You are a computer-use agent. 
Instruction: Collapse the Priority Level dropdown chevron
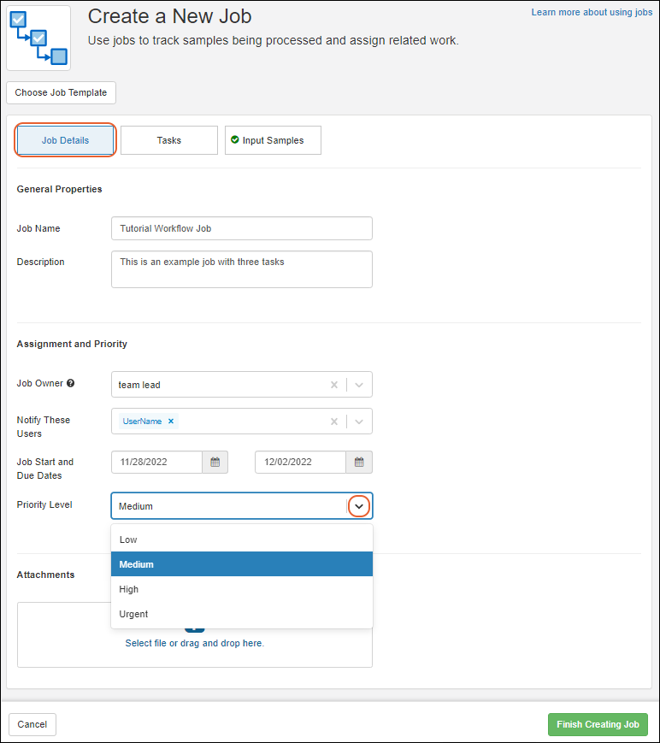pos(359,506)
